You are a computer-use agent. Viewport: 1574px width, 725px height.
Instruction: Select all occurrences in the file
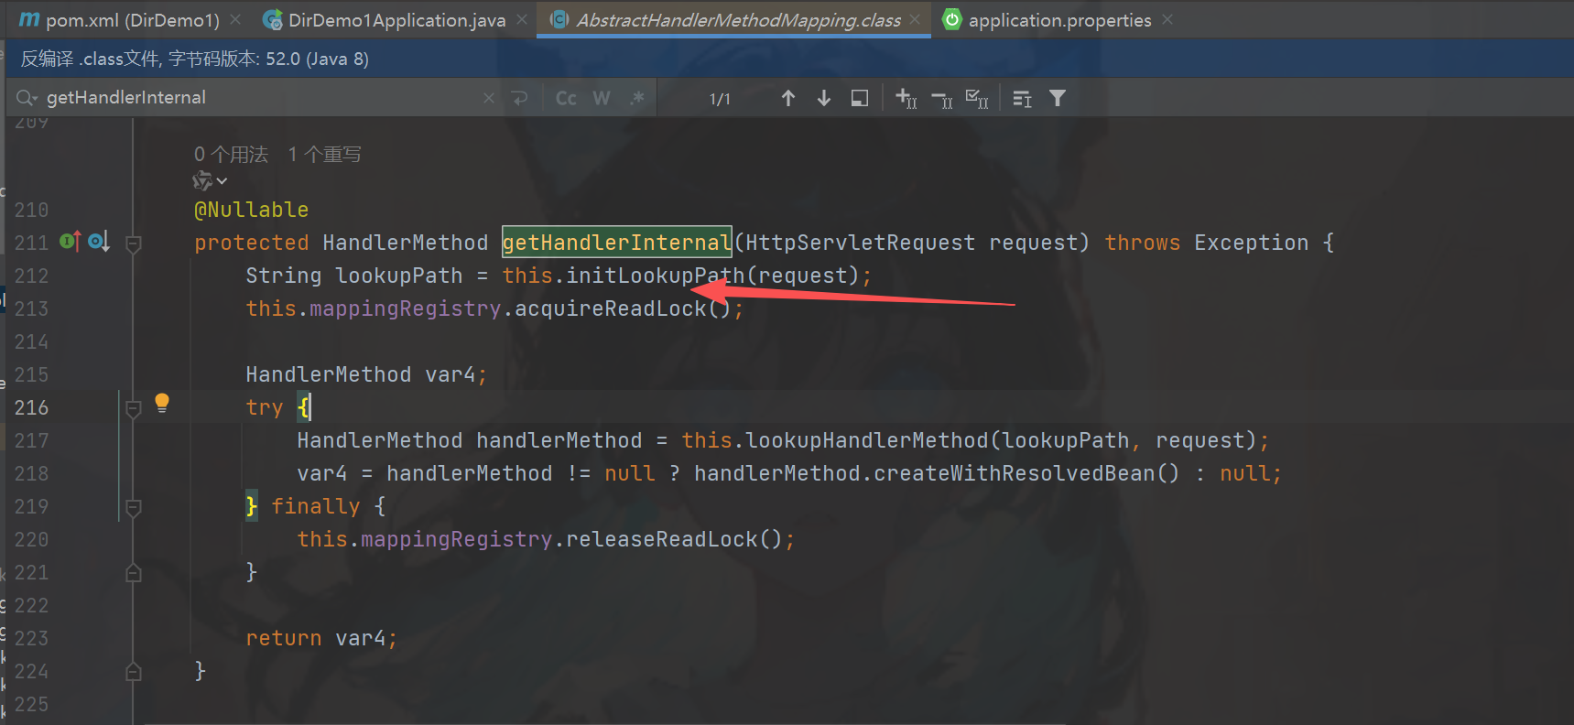pos(977,98)
